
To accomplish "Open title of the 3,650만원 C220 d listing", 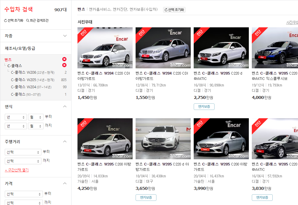I will 162,167.
